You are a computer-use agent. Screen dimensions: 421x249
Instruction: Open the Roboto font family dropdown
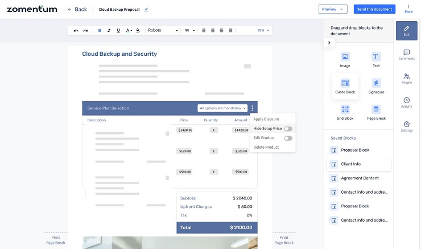coord(162,30)
